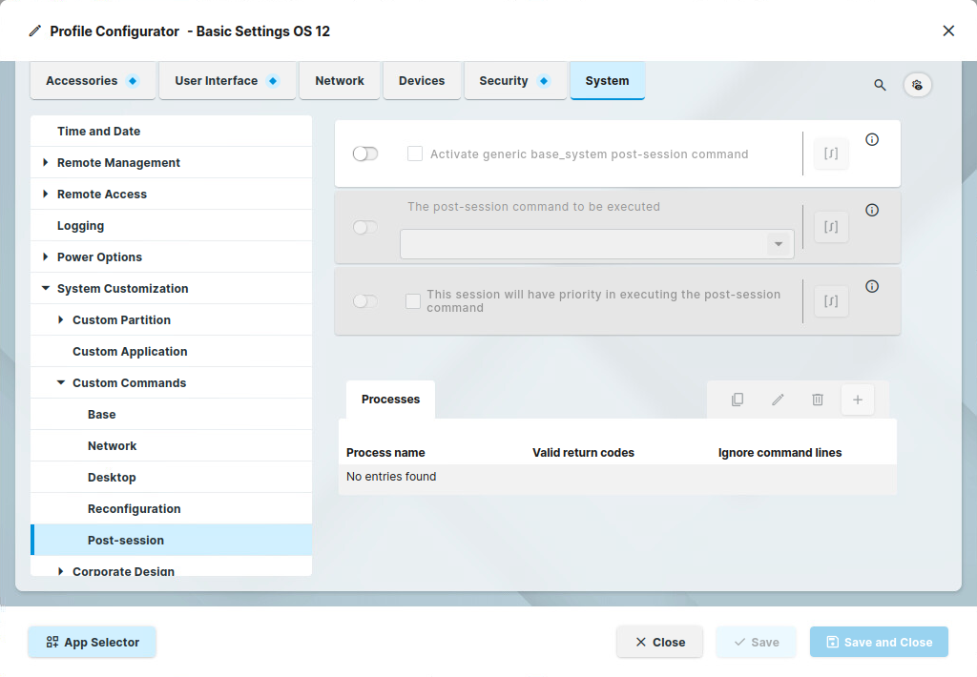This screenshot has height=677, width=977.
Task: Collapse the Custom Commands tree node
Action: click(61, 383)
